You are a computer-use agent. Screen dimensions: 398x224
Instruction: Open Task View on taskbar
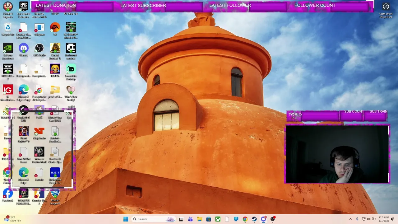[181, 219]
